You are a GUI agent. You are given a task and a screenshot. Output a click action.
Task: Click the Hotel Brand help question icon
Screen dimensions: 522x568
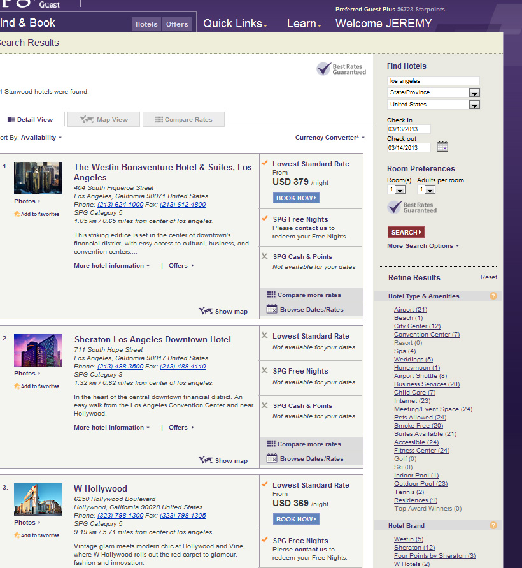click(493, 525)
